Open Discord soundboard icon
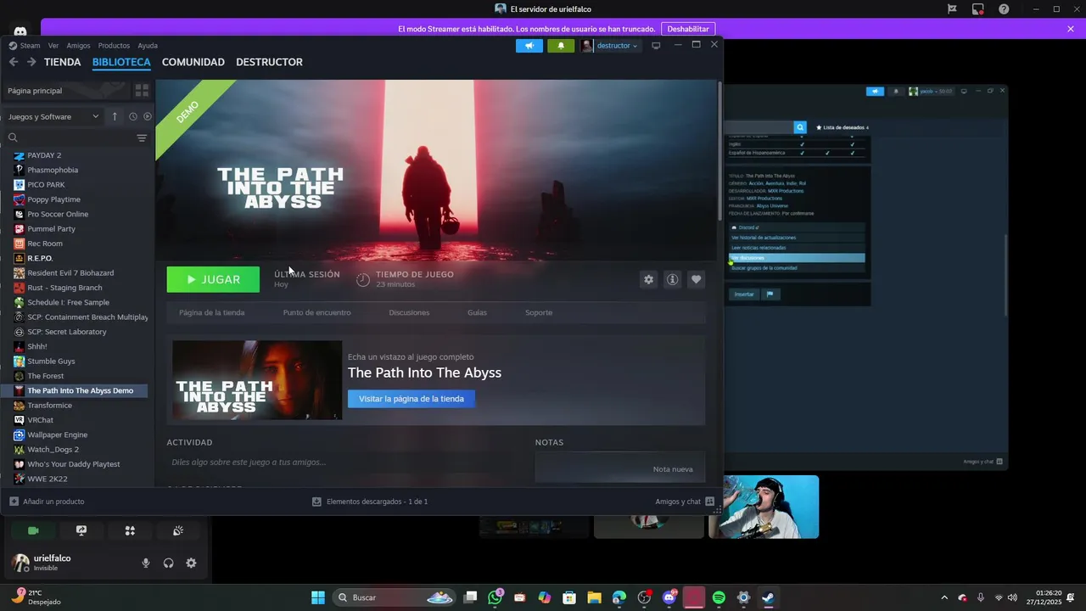Image resolution: width=1086 pixels, height=611 pixels. pos(178,530)
